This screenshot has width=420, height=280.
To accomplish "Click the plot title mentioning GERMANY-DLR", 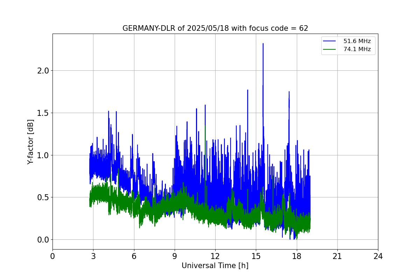I will point(215,28).
